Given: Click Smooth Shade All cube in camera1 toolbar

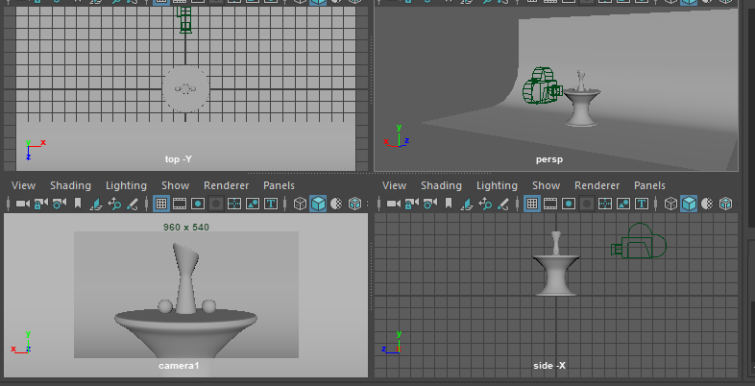Looking at the screenshot, I should tap(318, 204).
